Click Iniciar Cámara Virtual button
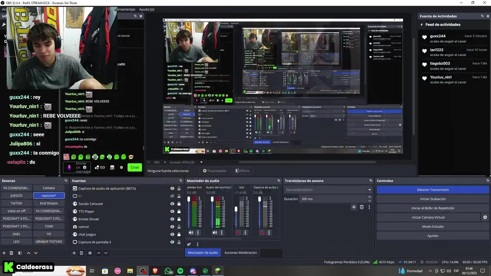491x276 pixels. click(428, 217)
